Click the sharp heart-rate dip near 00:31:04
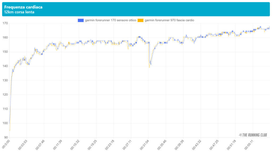Screen dimensions: 272x153 149,67
